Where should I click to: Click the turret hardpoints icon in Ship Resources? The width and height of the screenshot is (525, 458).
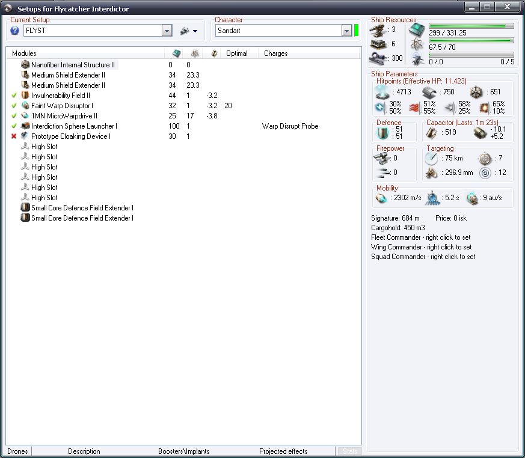(x=378, y=30)
